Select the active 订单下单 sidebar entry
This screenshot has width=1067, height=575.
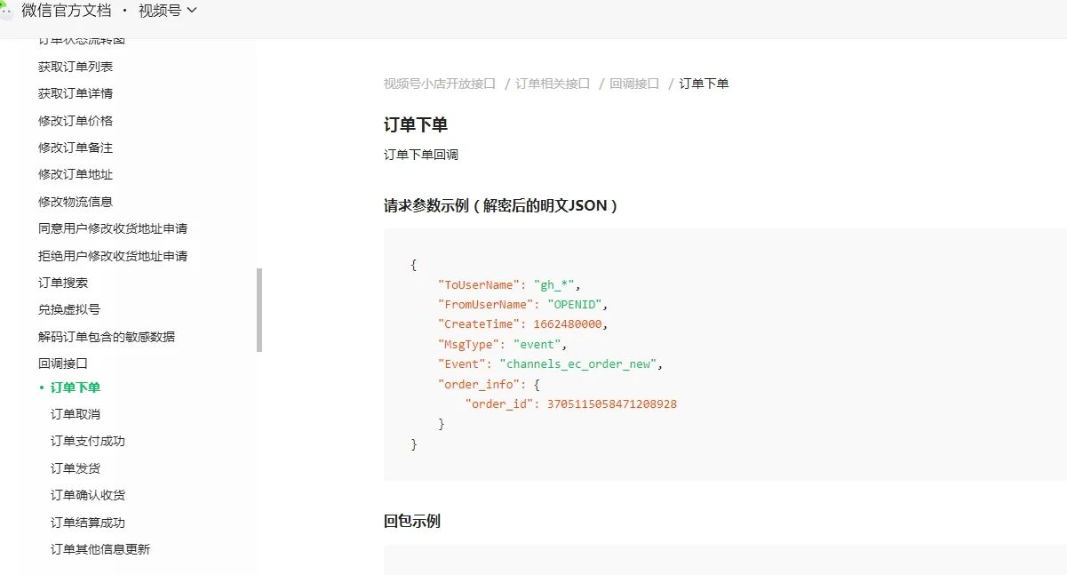point(76,387)
